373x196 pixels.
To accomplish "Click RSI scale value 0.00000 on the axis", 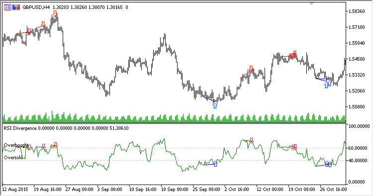I will (x=357, y=182).
